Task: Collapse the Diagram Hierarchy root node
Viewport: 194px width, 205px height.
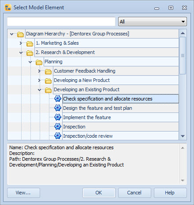Action: 12,34
